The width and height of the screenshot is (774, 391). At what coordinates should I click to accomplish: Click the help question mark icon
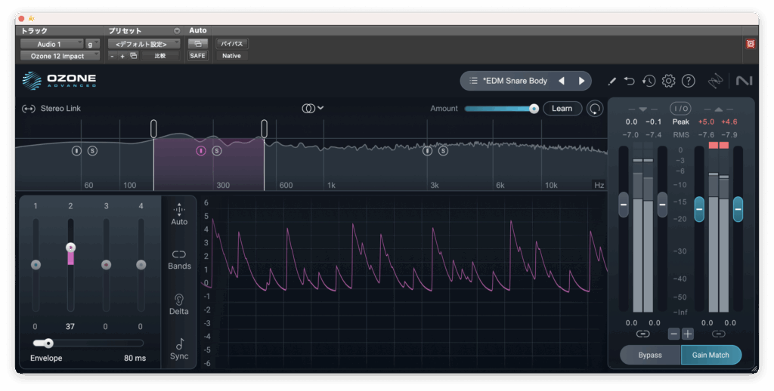point(688,81)
